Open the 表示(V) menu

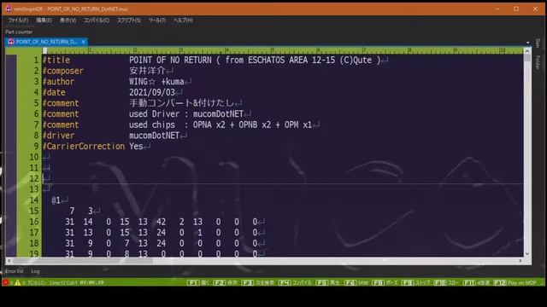[68, 20]
